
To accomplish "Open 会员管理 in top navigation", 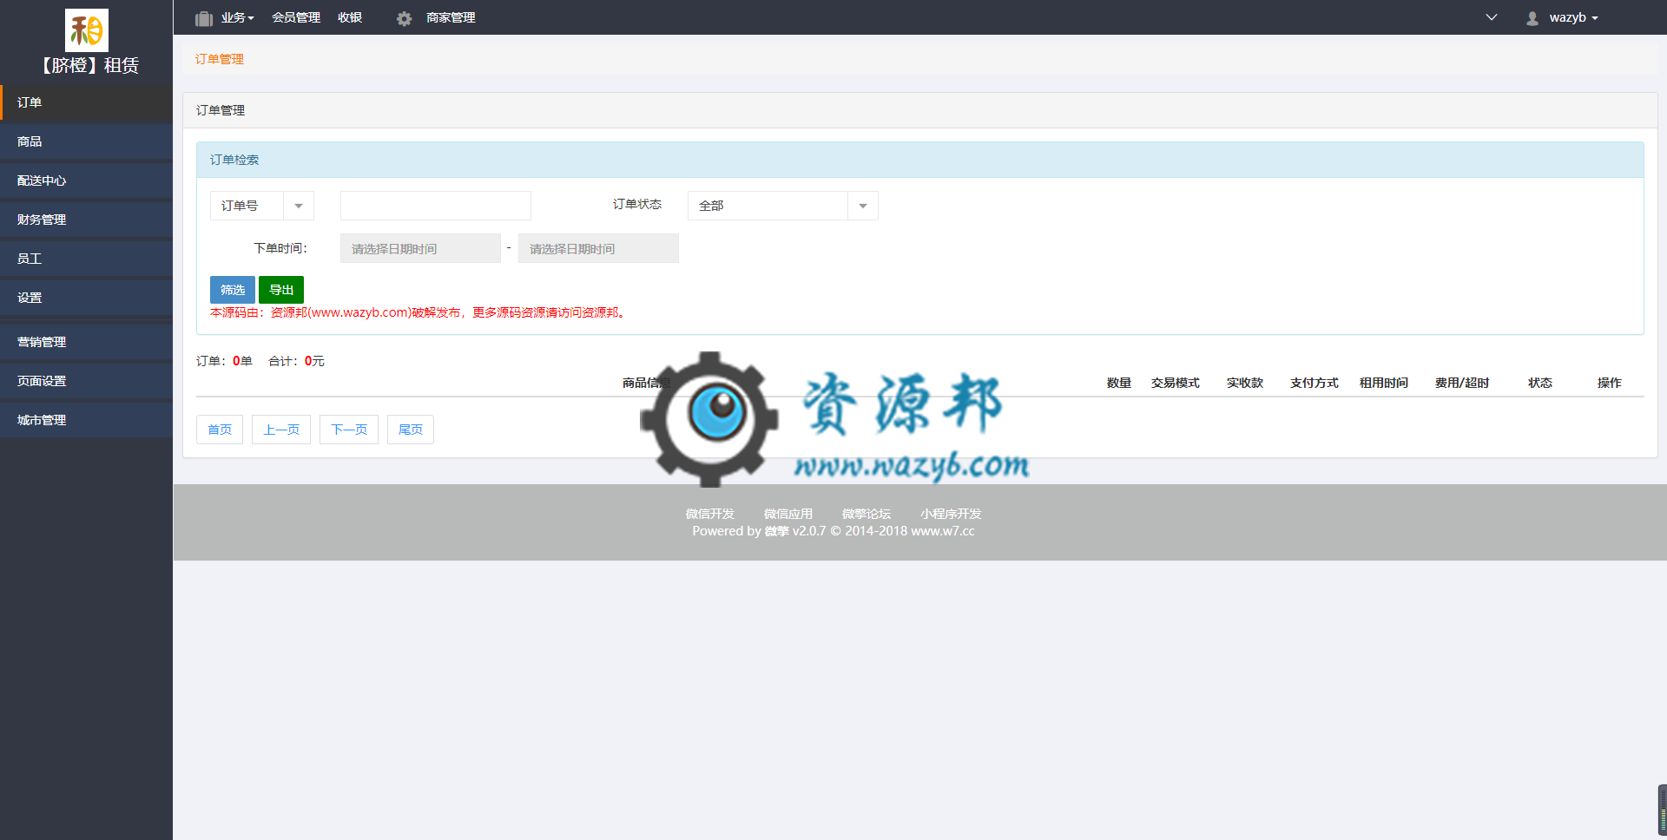I will pyautogui.click(x=296, y=17).
